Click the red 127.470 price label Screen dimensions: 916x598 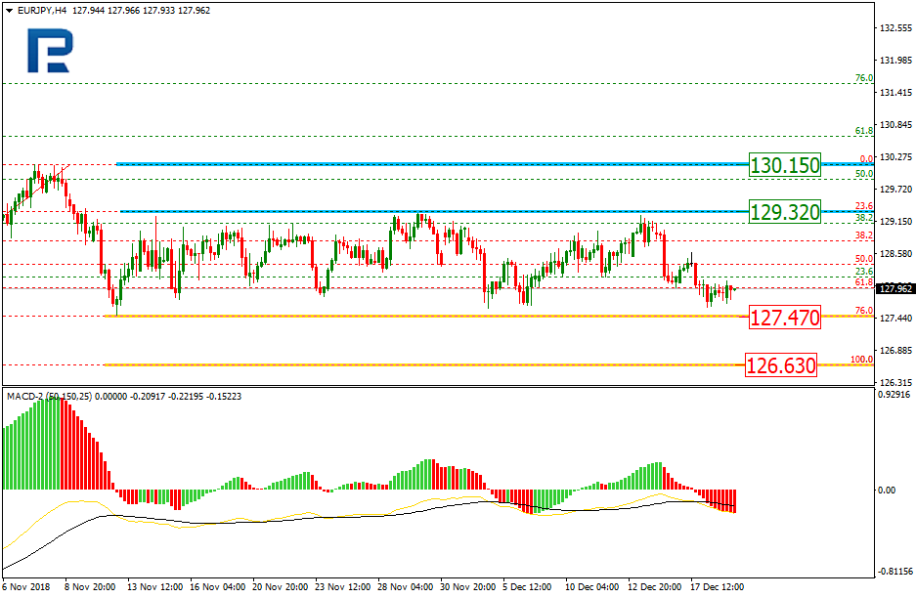click(x=781, y=316)
